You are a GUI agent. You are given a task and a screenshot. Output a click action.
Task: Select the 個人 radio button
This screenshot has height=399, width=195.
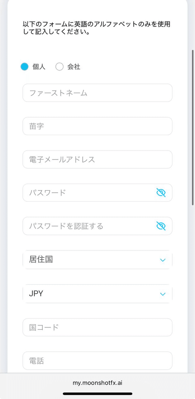tap(24, 66)
